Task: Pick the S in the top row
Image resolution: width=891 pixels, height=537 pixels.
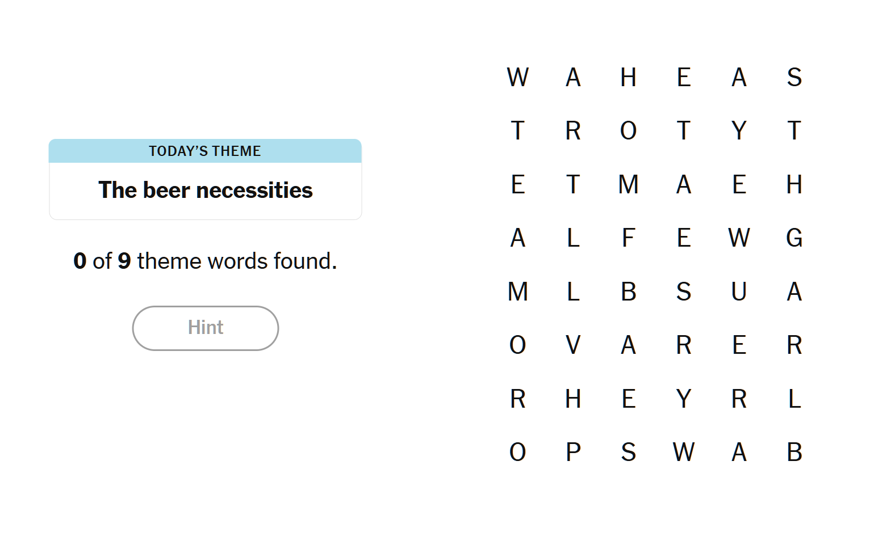Action: pos(794,77)
